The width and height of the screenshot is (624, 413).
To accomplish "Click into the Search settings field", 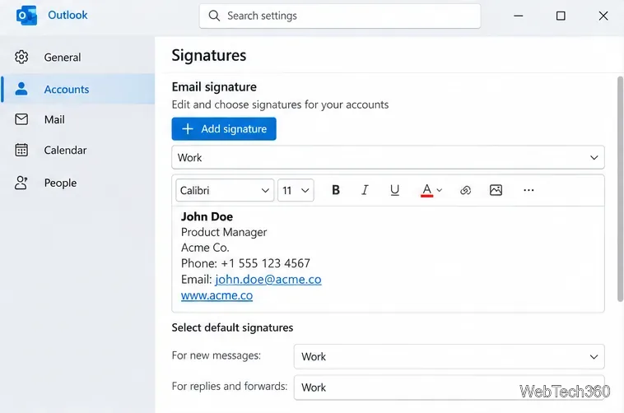I will [340, 16].
